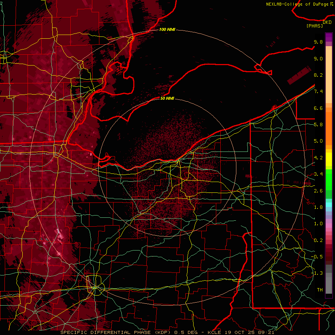The width and height of the screenshot is (335, 335).
Task: Click the '0.5 DEG' elevation angle text
Action: (x=186, y=332)
